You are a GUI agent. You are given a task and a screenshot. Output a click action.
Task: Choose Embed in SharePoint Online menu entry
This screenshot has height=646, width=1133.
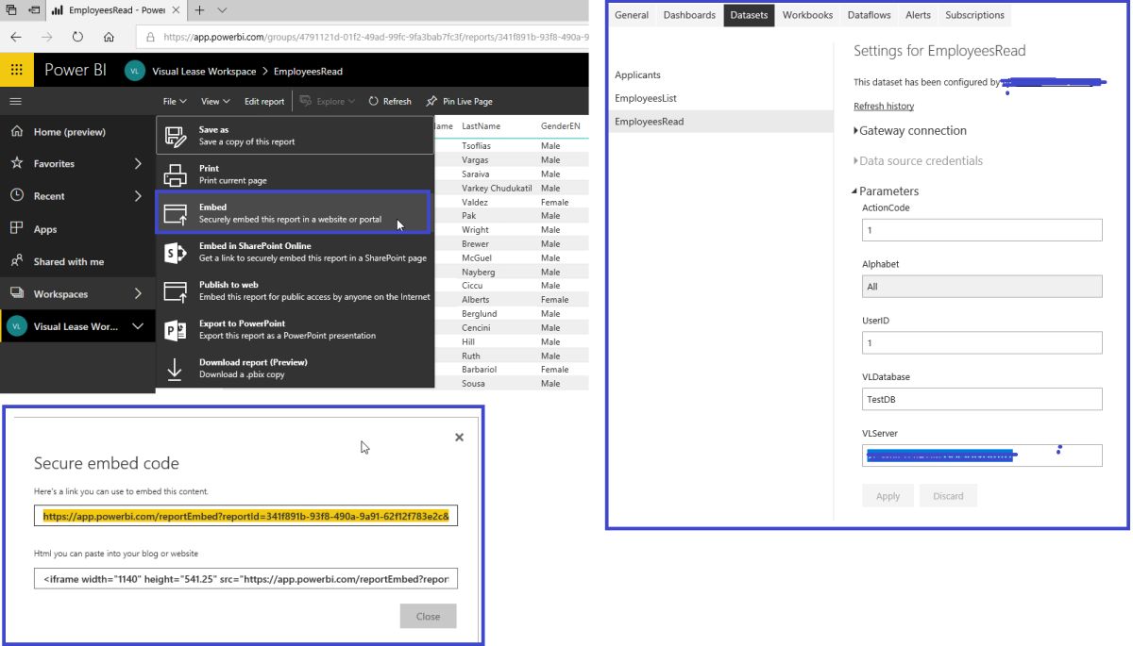[295, 252]
